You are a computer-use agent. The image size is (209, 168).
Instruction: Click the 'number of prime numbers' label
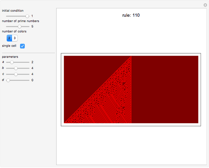(20, 21)
